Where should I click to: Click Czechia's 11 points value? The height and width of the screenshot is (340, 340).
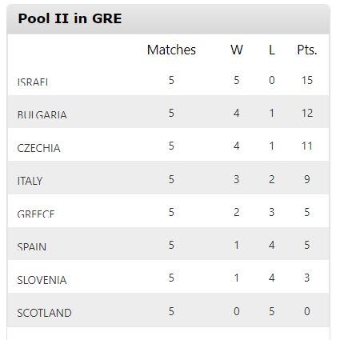click(307, 146)
